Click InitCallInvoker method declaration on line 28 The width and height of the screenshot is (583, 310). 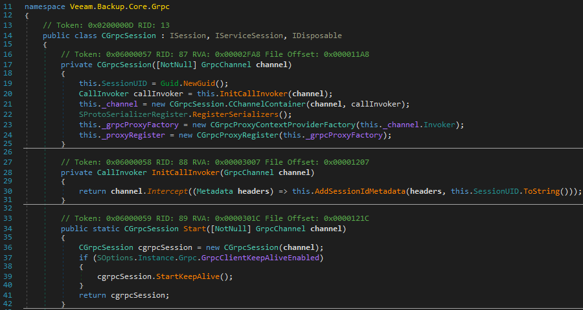point(185,172)
